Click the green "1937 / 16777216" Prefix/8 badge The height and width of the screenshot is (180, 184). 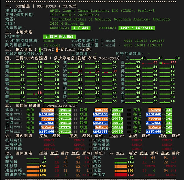[137, 28]
